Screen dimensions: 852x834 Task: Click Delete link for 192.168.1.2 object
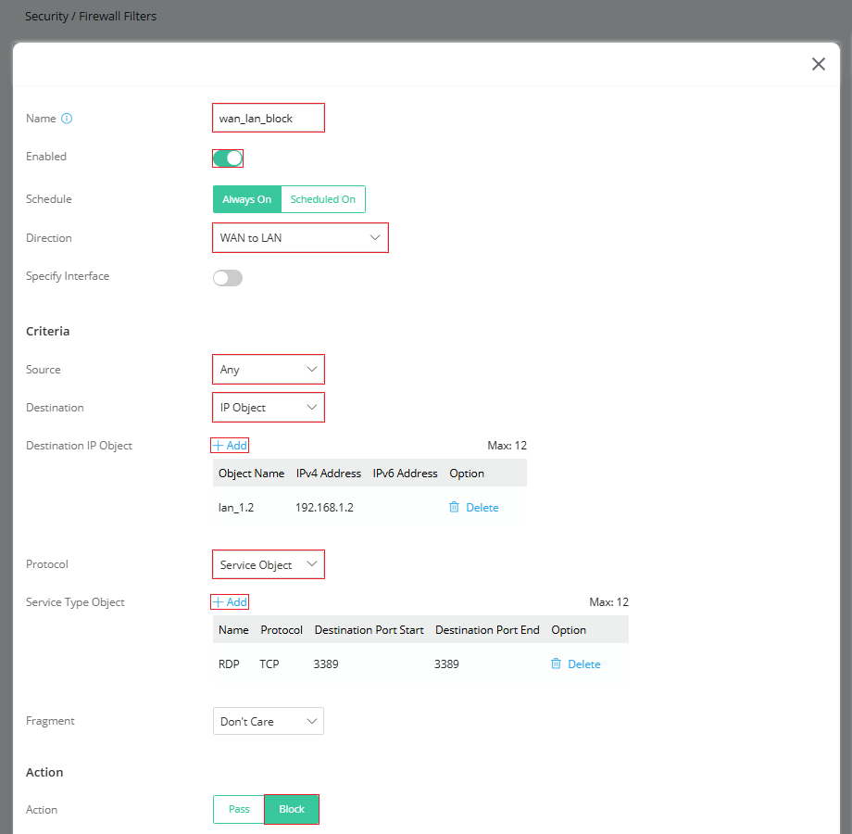(482, 507)
